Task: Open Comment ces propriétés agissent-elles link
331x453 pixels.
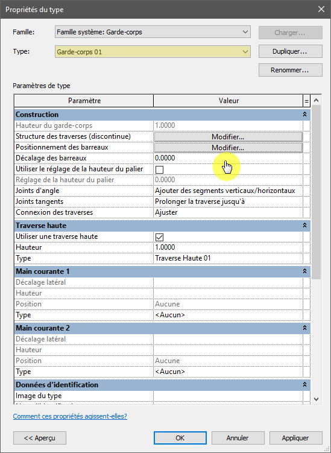Action: pos(70,416)
